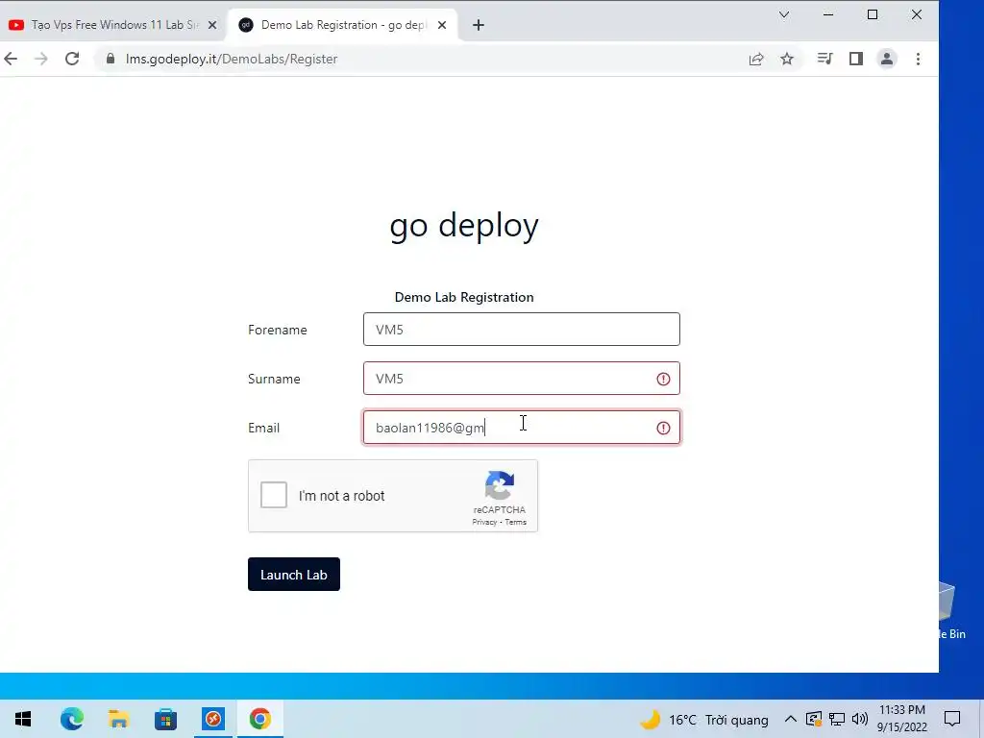The height and width of the screenshot is (738, 984).
Task: Open the share this page icon
Action: coord(756,59)
